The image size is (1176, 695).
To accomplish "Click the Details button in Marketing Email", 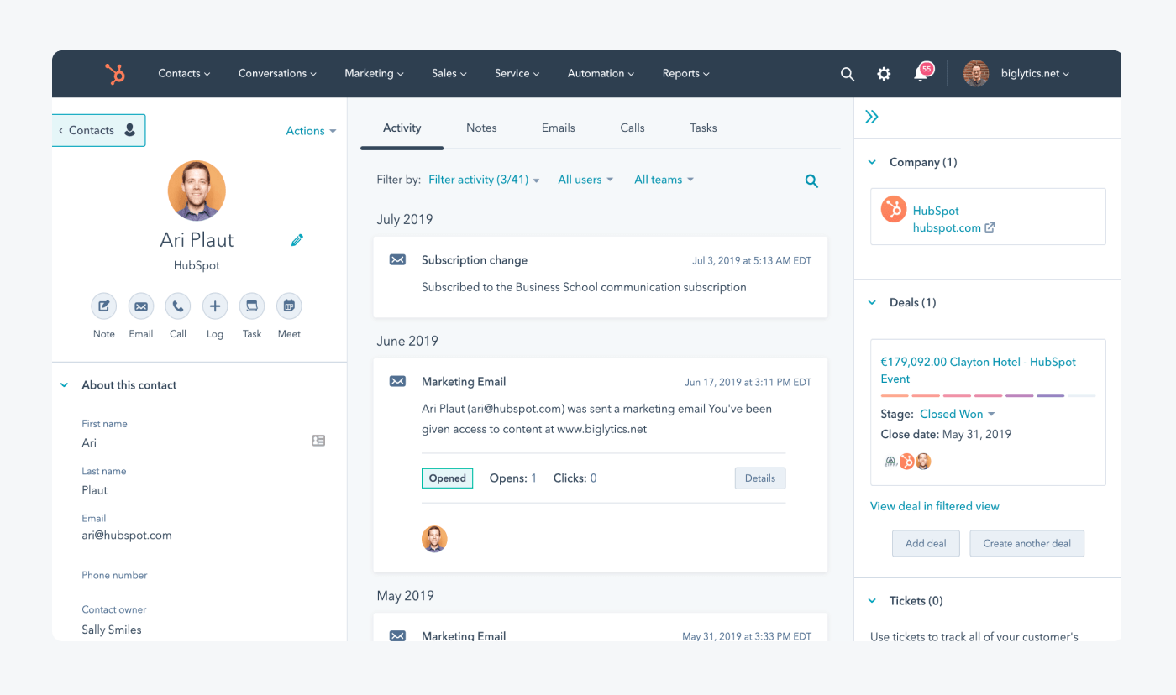I will [760, 478].
